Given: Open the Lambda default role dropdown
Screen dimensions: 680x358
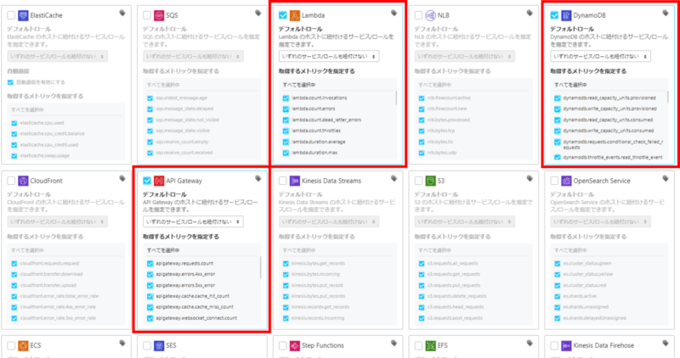Looking at the screenshot, I should point(329,56).
